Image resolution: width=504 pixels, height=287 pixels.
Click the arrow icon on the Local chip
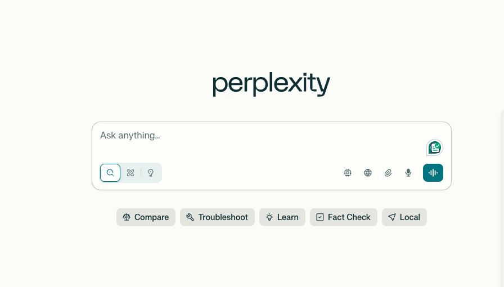(392, 217)
